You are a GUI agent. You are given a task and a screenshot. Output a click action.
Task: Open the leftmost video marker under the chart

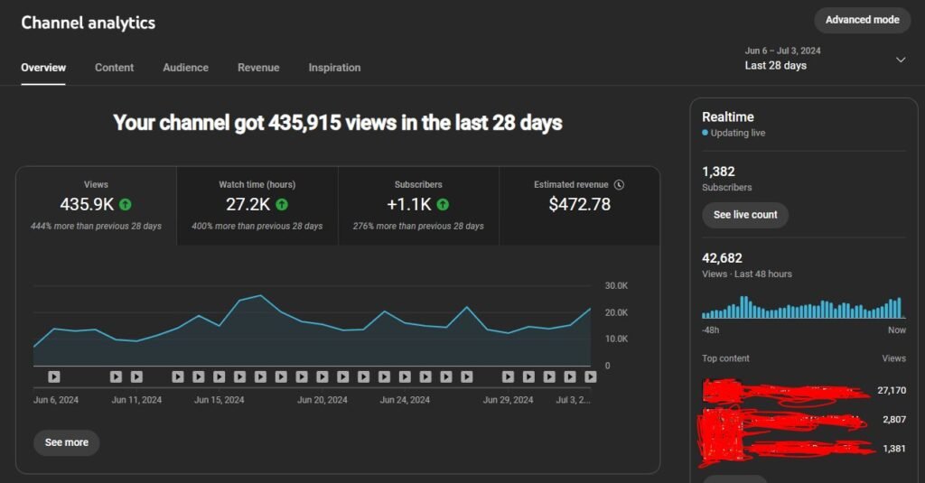53,376
